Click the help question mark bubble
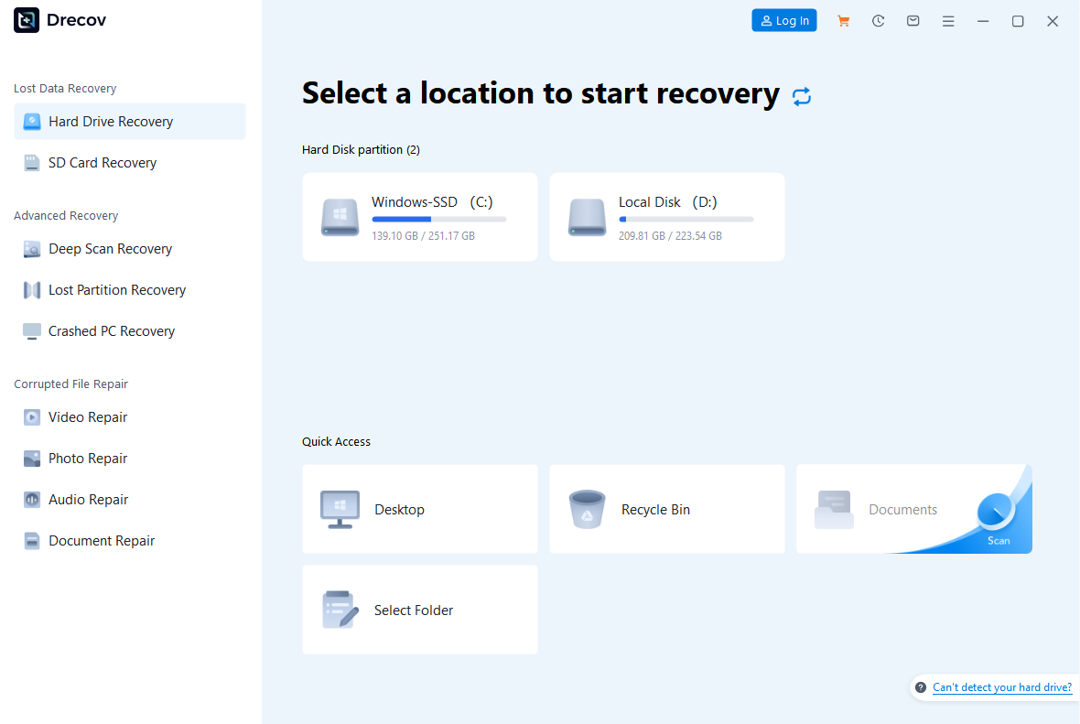Screen dimensions: 1080x724 click(918, 687)
